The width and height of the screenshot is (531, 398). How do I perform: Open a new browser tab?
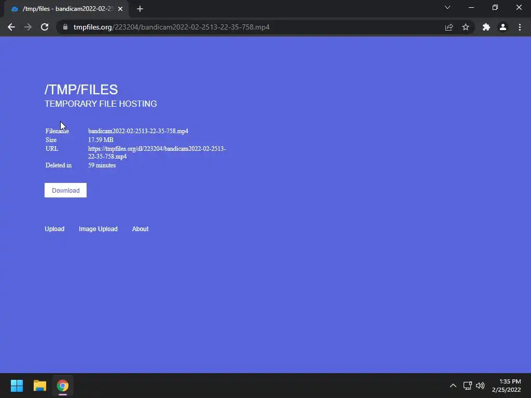point(140,9)
